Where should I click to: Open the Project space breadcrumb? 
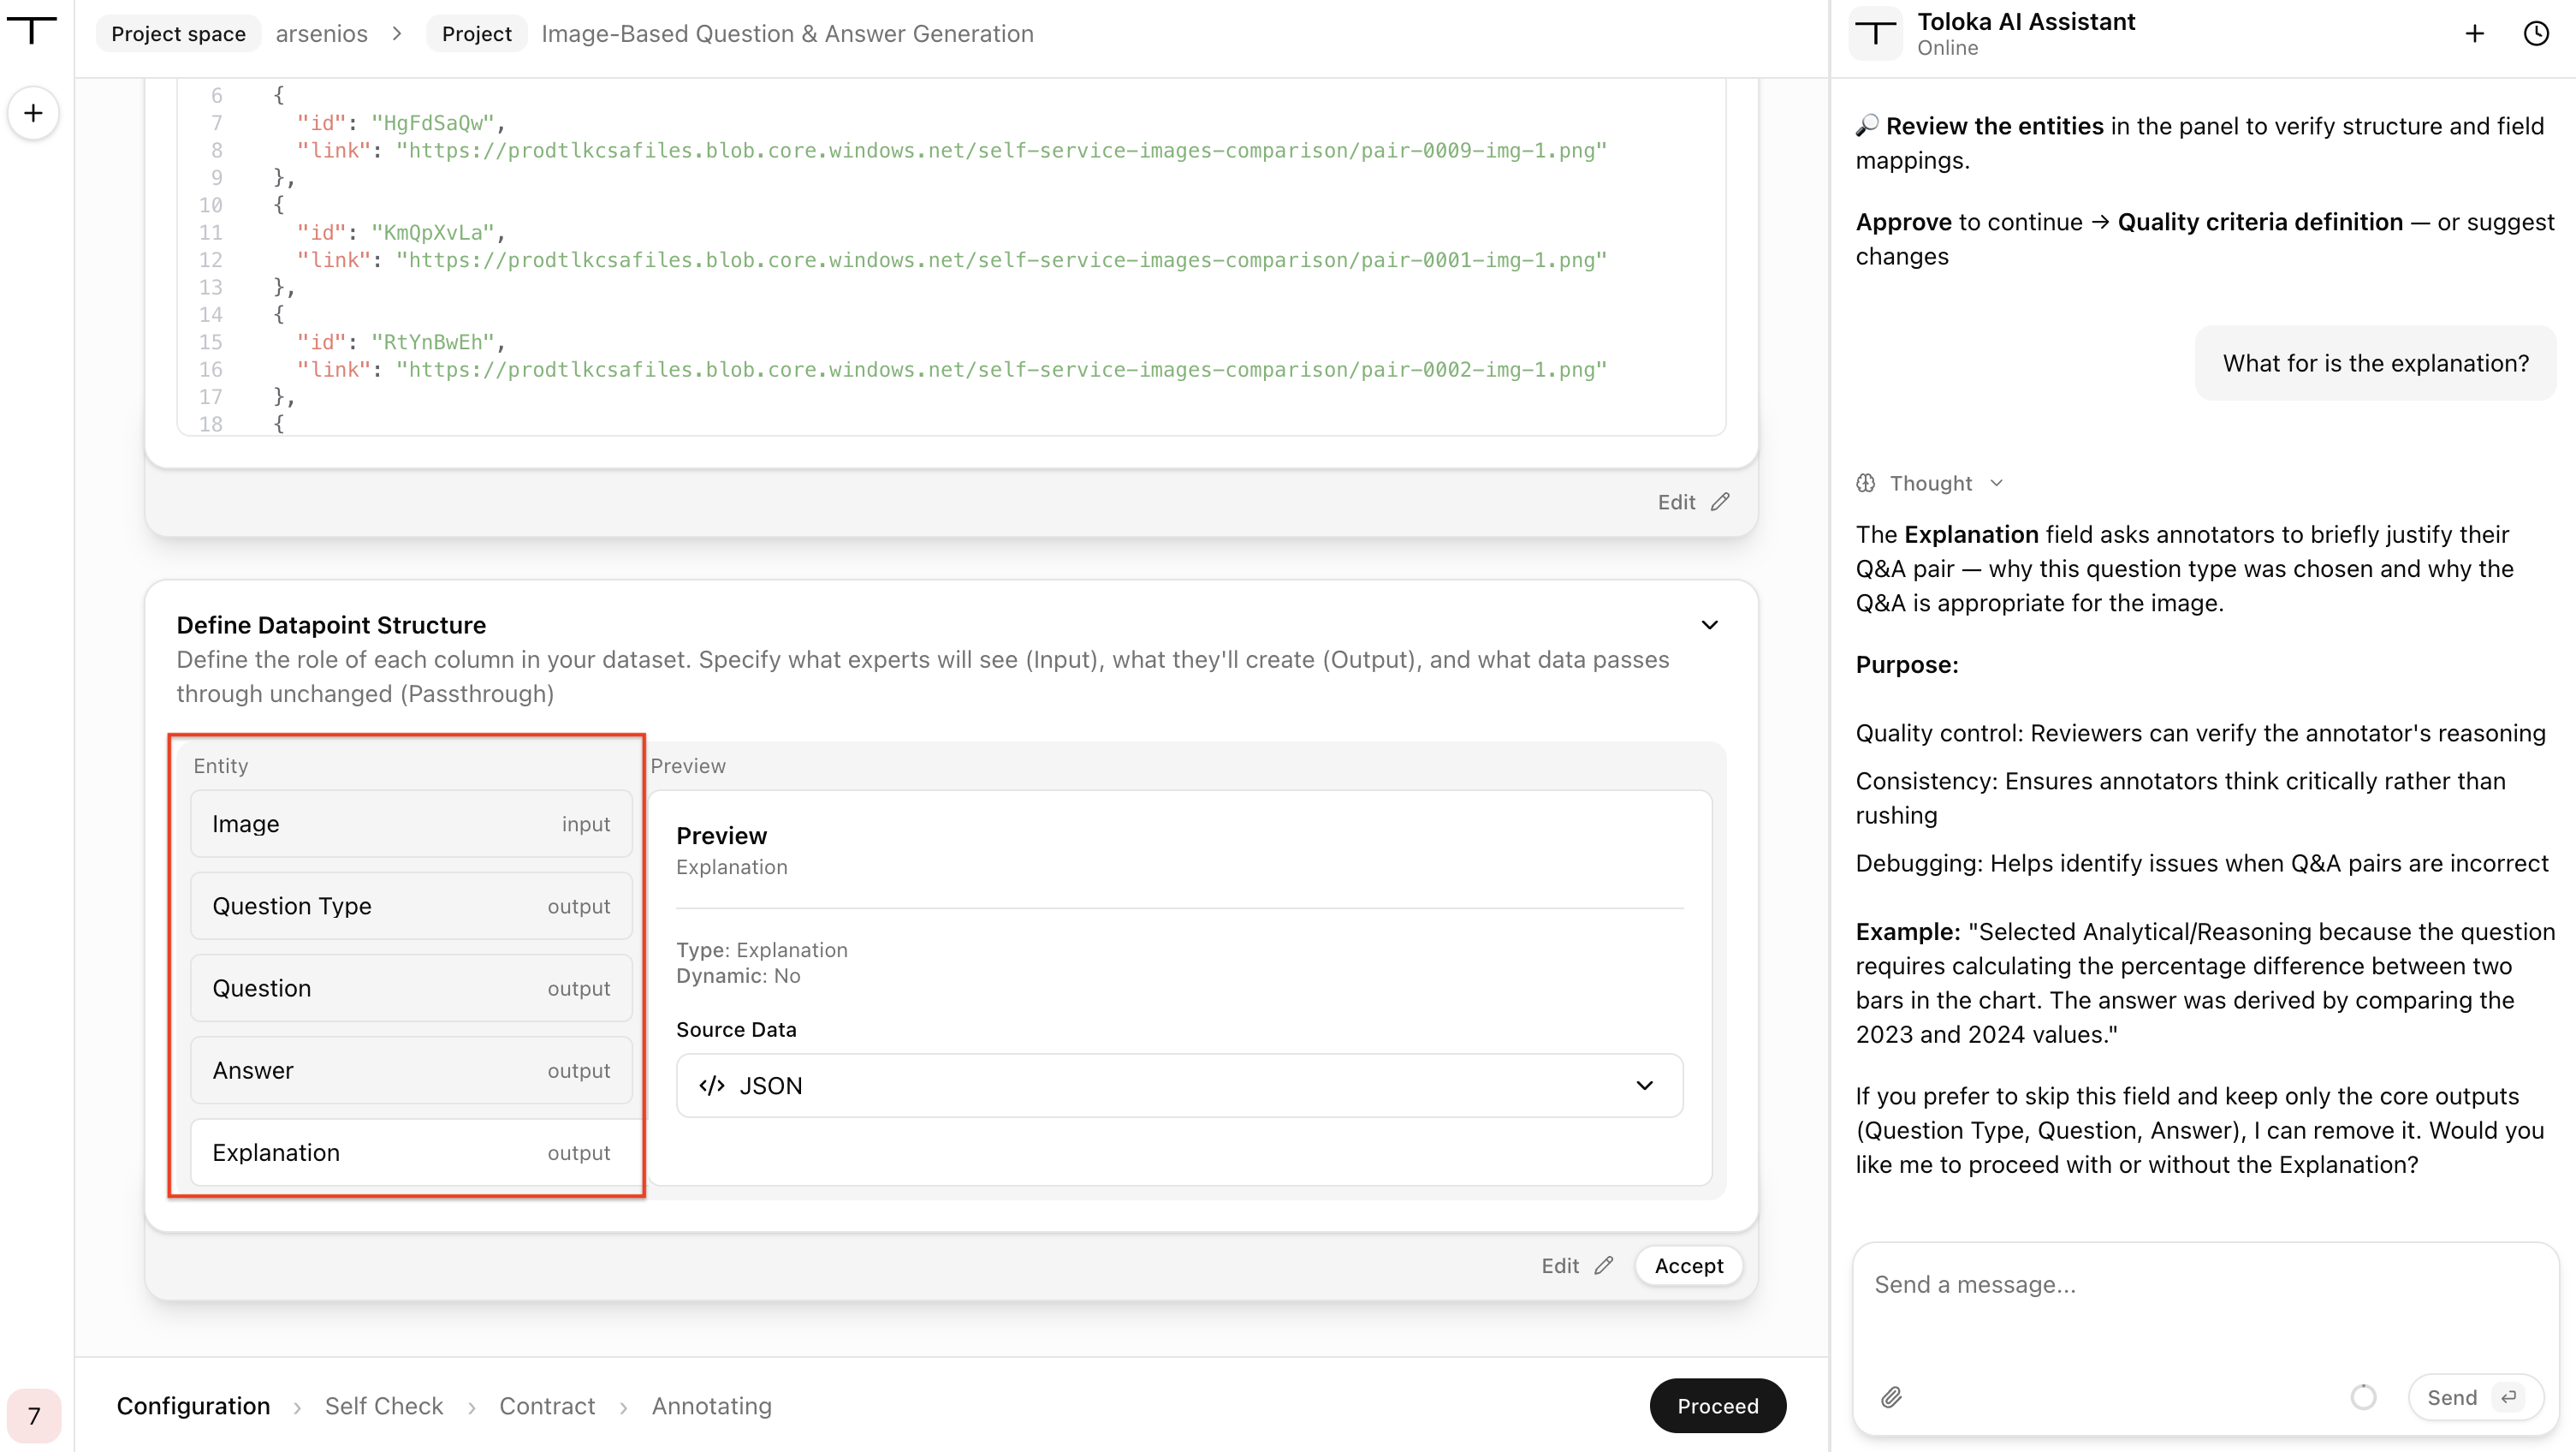(x=178, y=34)
